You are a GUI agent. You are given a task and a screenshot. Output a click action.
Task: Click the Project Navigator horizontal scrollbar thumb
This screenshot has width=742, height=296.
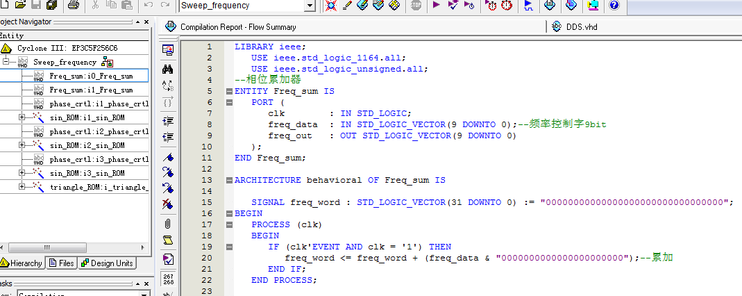click(x=47, y=247)
